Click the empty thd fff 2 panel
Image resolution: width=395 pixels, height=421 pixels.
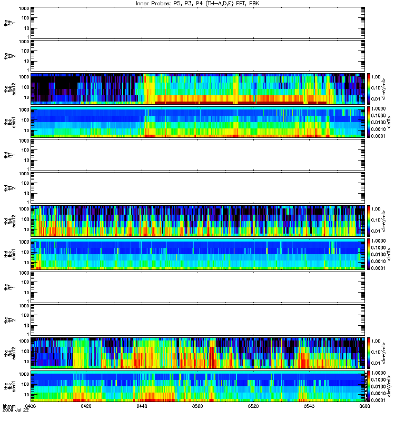[x=198, y=188]
